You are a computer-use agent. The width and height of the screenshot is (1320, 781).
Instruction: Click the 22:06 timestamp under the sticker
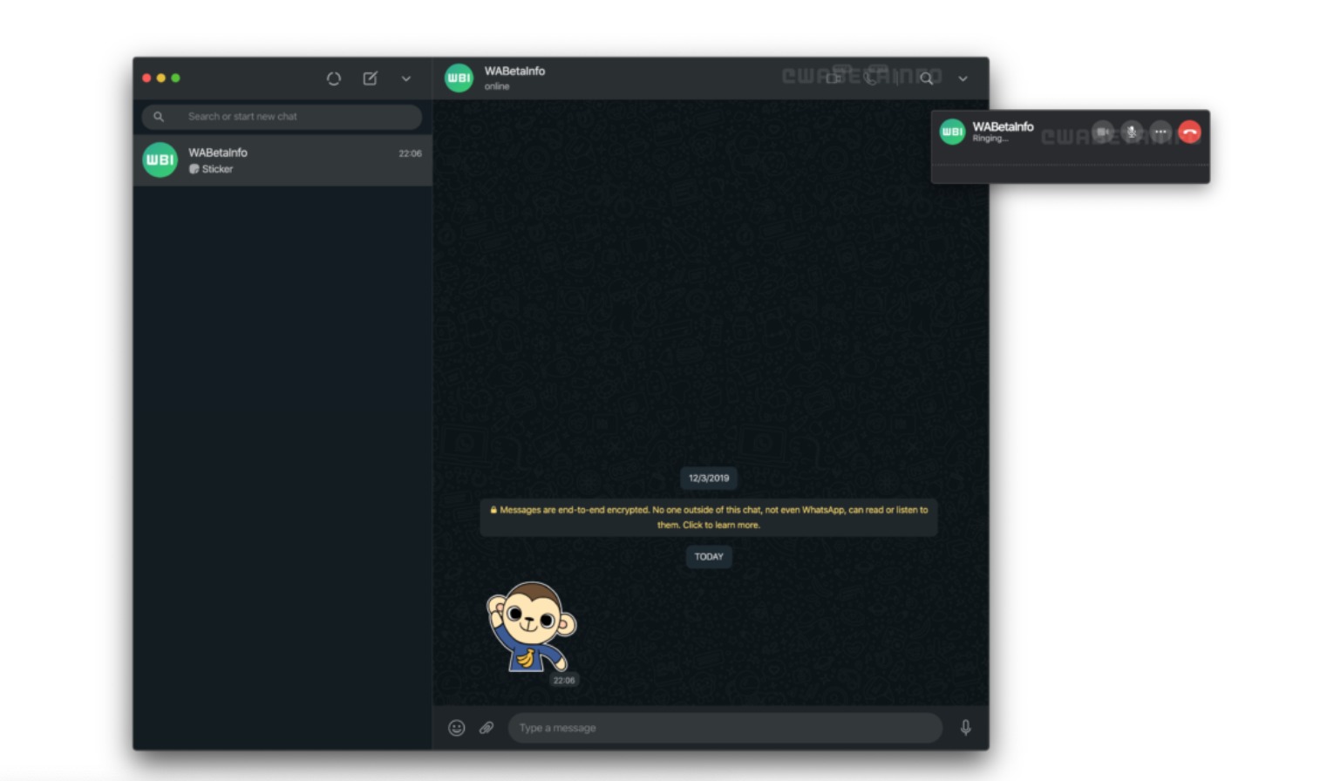pos(564,680)
